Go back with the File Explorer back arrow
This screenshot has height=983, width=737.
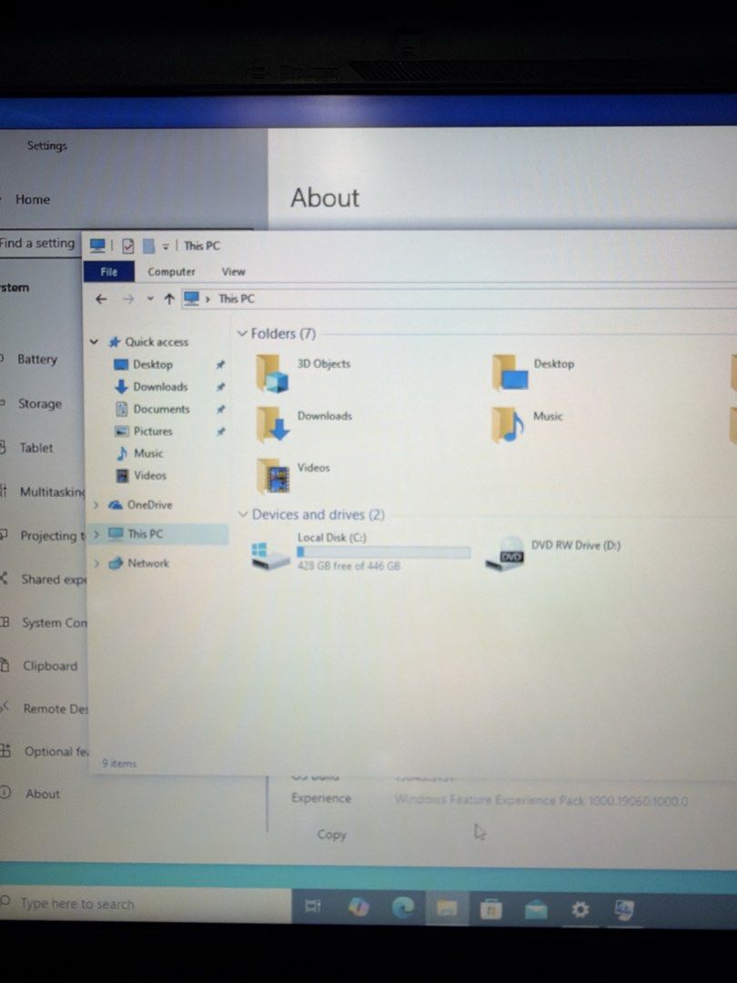coord(101,299)
